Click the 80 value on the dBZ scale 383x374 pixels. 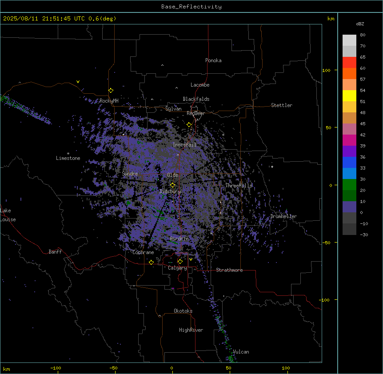click(363, 35)
